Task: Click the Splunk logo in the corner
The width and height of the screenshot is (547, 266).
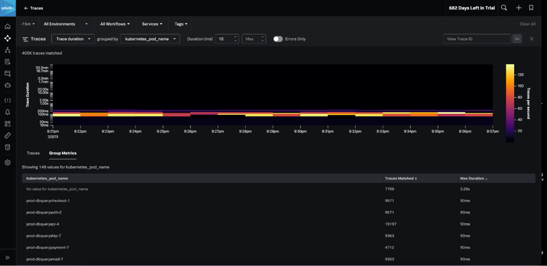Action: coord(8,8)
